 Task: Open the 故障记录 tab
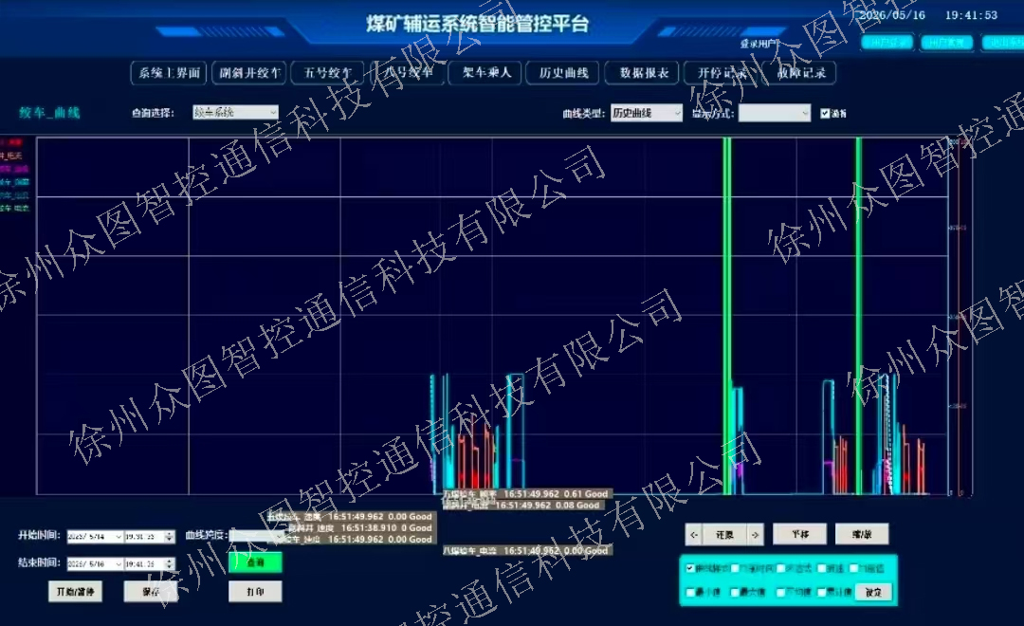pos(800,72)
